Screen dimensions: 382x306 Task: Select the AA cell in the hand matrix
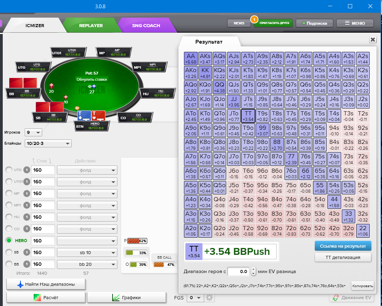tap(191, 58)
